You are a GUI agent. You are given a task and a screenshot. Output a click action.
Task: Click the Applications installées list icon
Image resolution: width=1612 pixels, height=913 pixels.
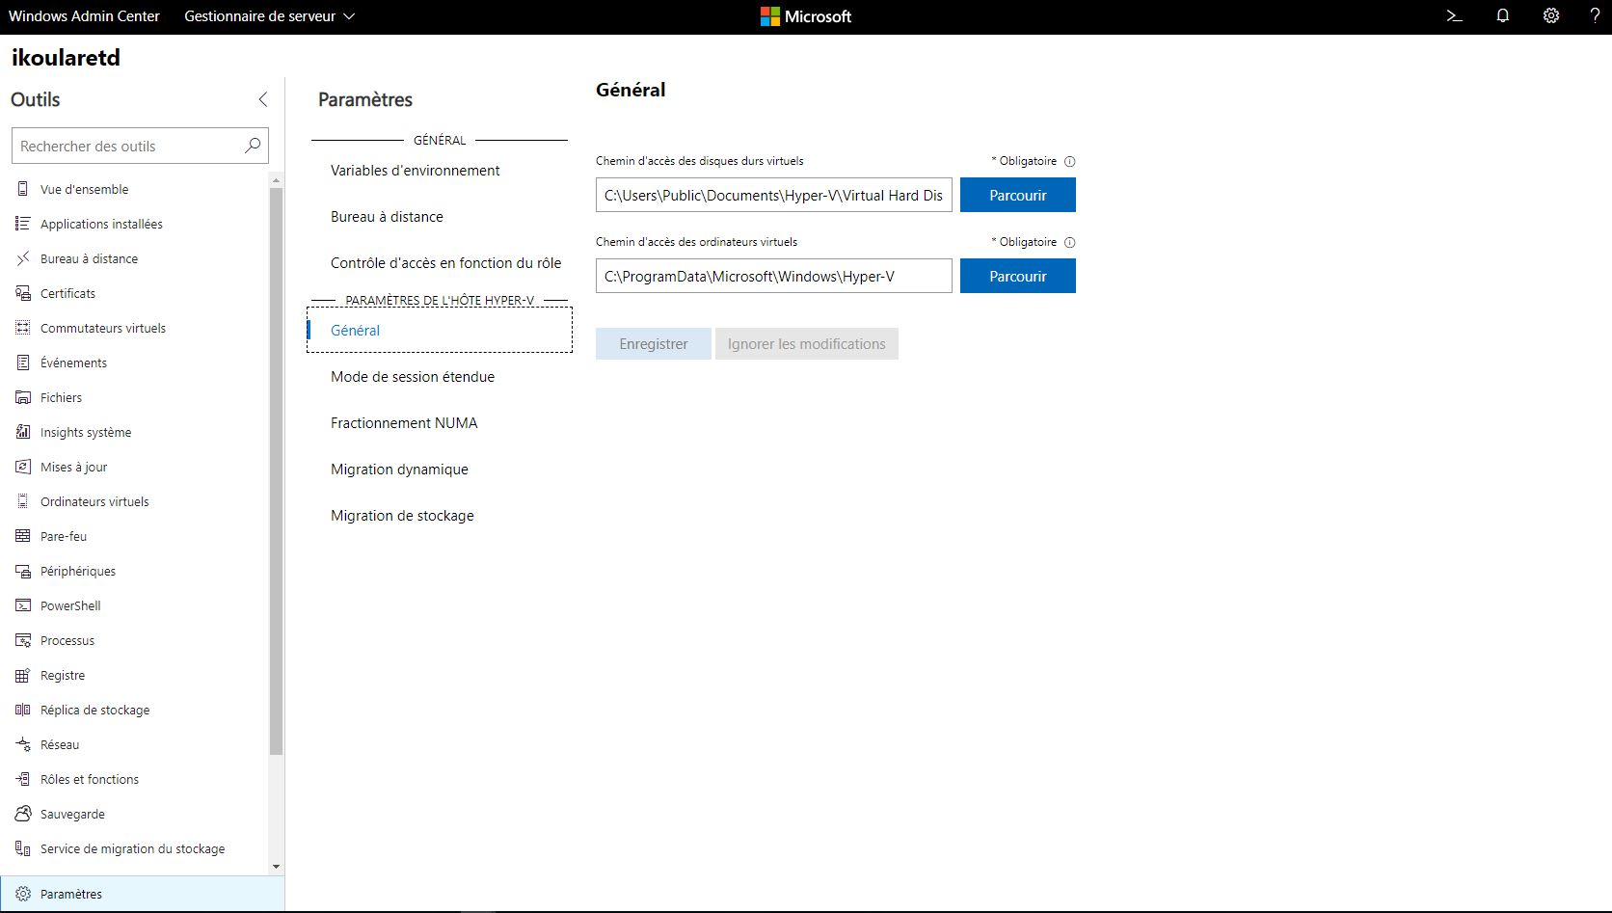(x=23, y=224)
